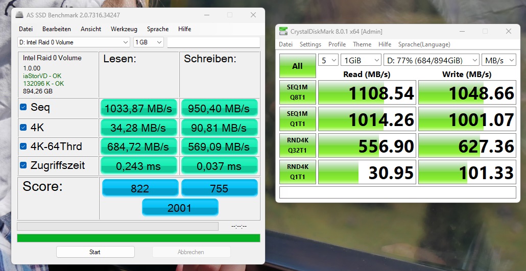Run the RND4K Q32T1 test
This screenshot has height=271, width=526.
tap(298, 145)
